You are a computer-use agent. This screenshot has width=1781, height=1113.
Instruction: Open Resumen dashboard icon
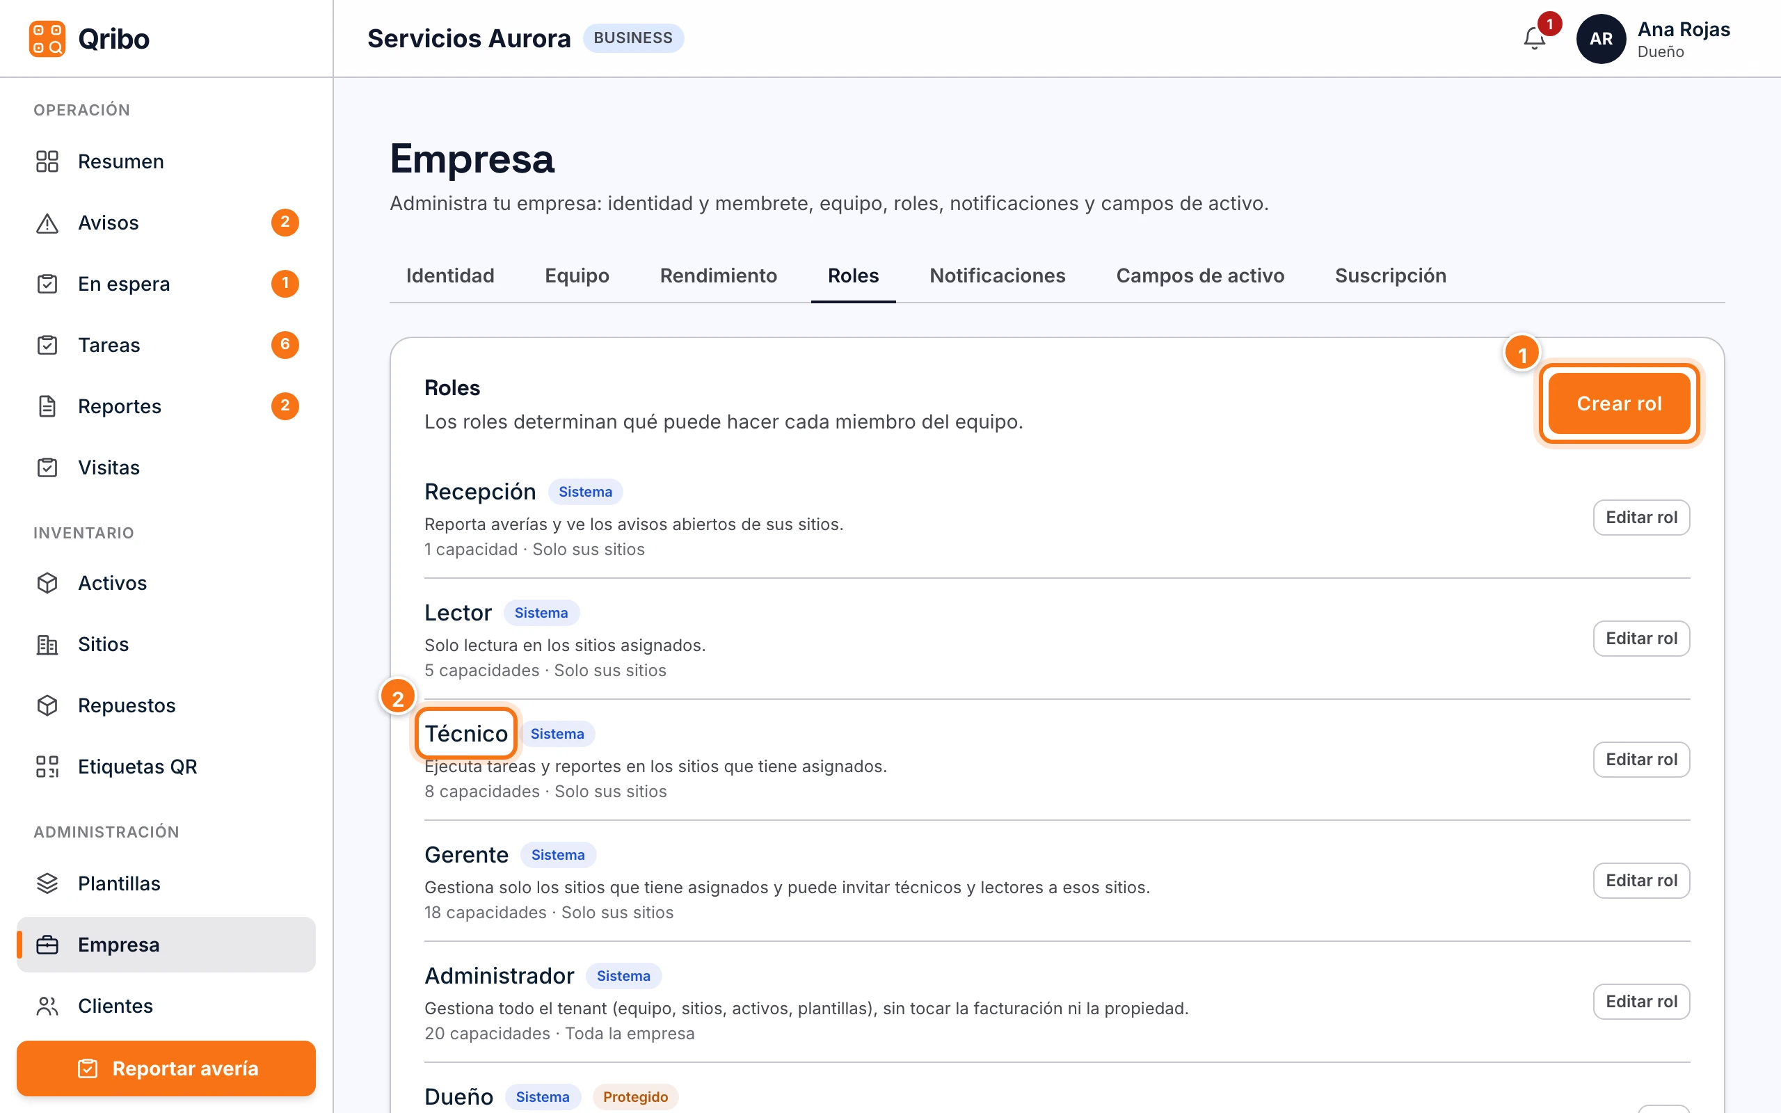point(47,161)
